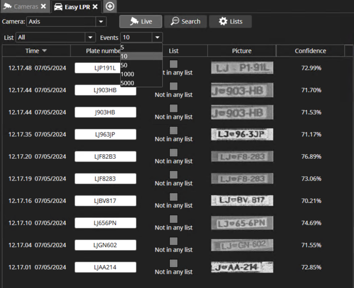Click the sort arrow in Time column
354x288 pixels.
(x=44, y=51)
